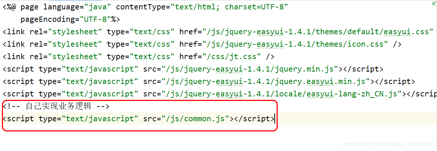Click the page language="java" directive text
This screenshot has width=437, height=151.
click(66, 7)
